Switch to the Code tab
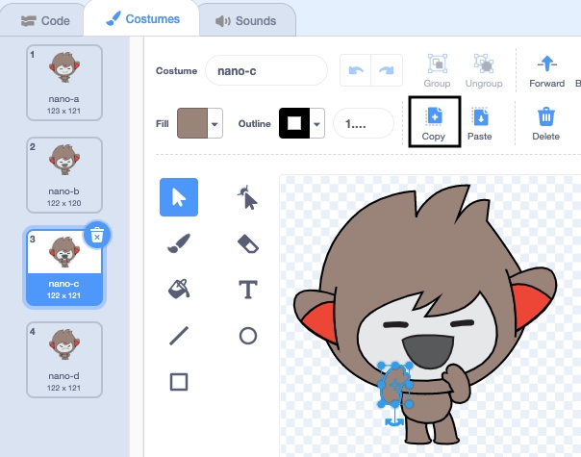581x457 pixels. point(44,20)
